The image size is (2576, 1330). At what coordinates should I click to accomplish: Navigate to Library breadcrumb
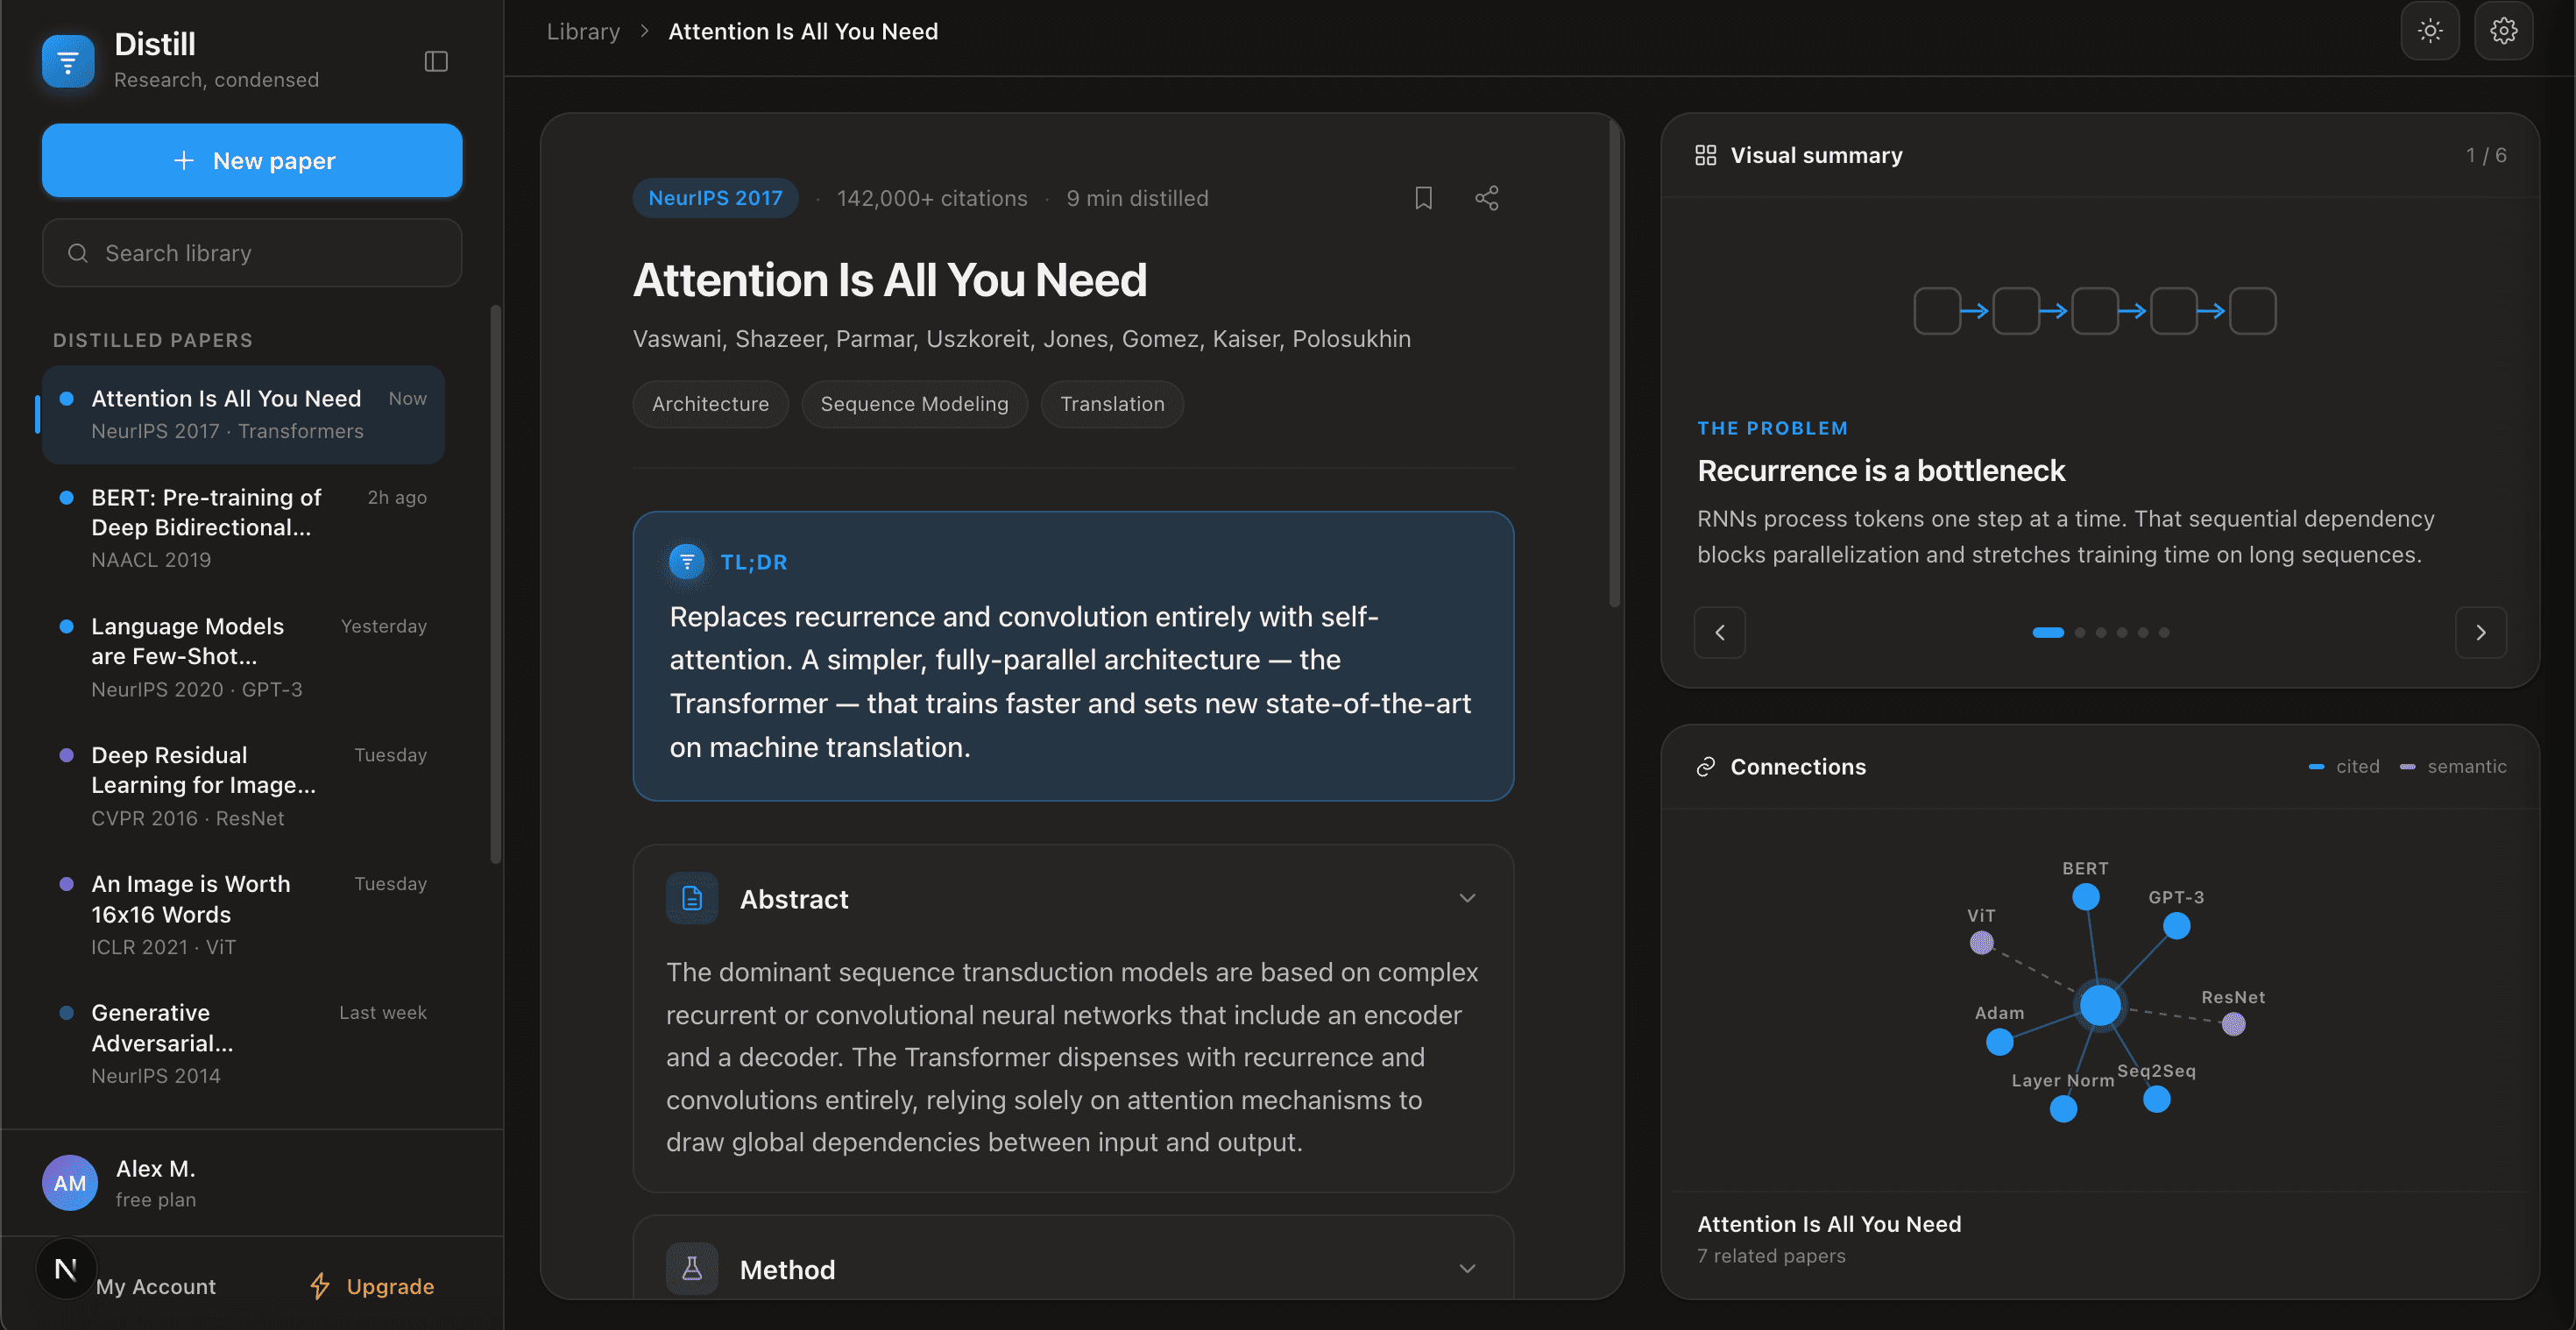pos(583,31)
